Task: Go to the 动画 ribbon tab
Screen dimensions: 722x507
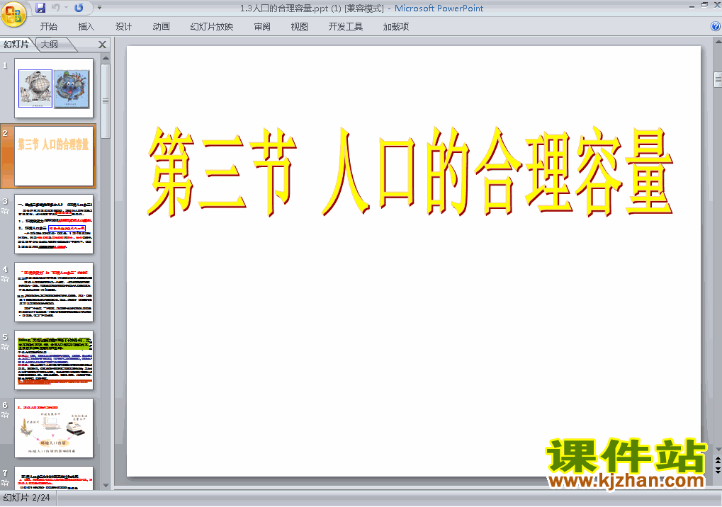Action: (x=161, y=27)
